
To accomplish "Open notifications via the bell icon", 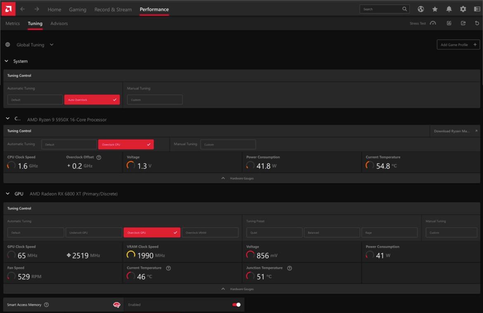I will [x=449, y=9].
